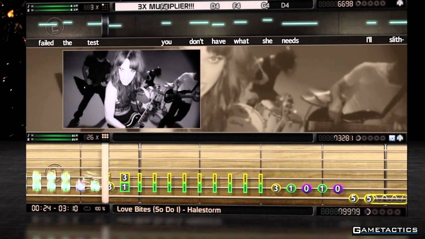This screenshot has height=239, width=425.
Task: Click the vocal score value 6698
Action: (x=345, y=4)
